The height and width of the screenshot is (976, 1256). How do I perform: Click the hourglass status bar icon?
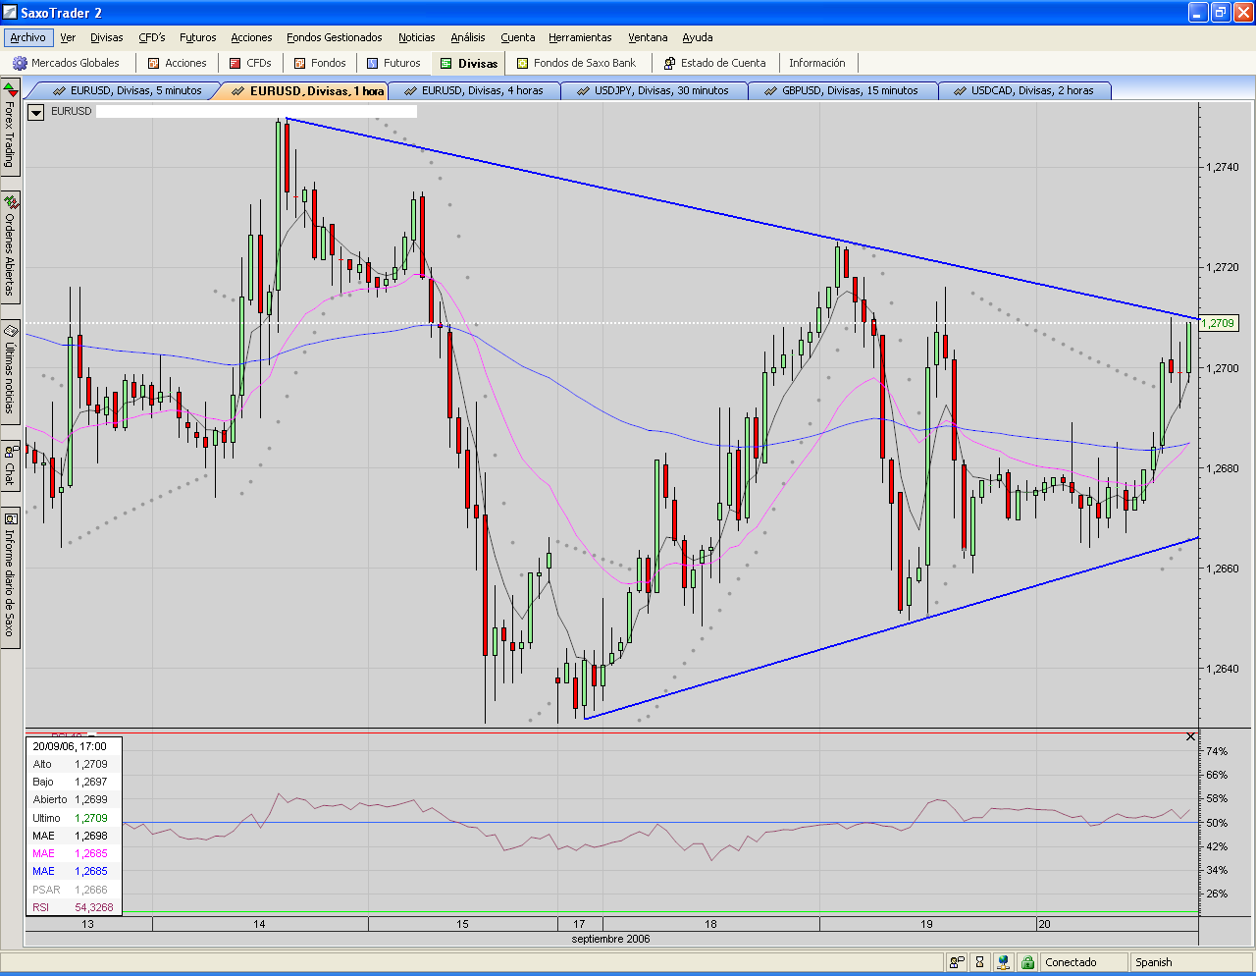pos(979,962)
